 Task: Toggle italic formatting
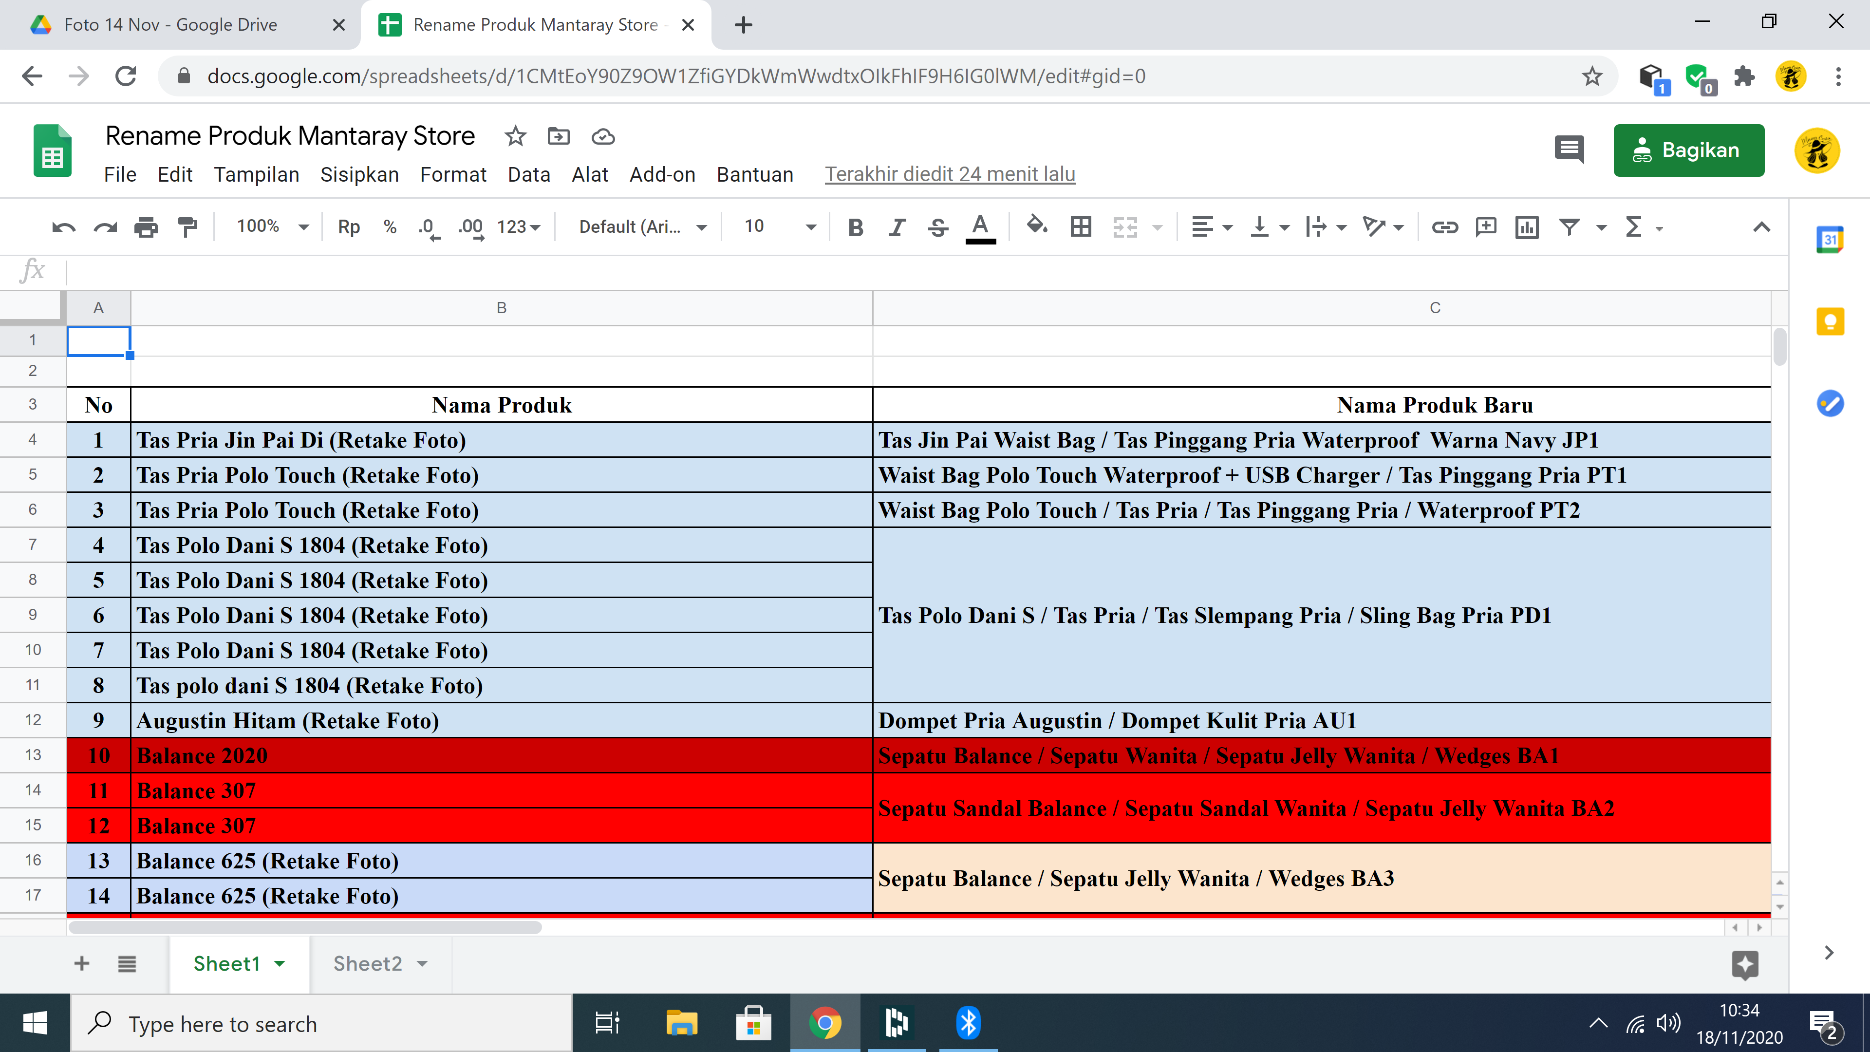[897, 227]
